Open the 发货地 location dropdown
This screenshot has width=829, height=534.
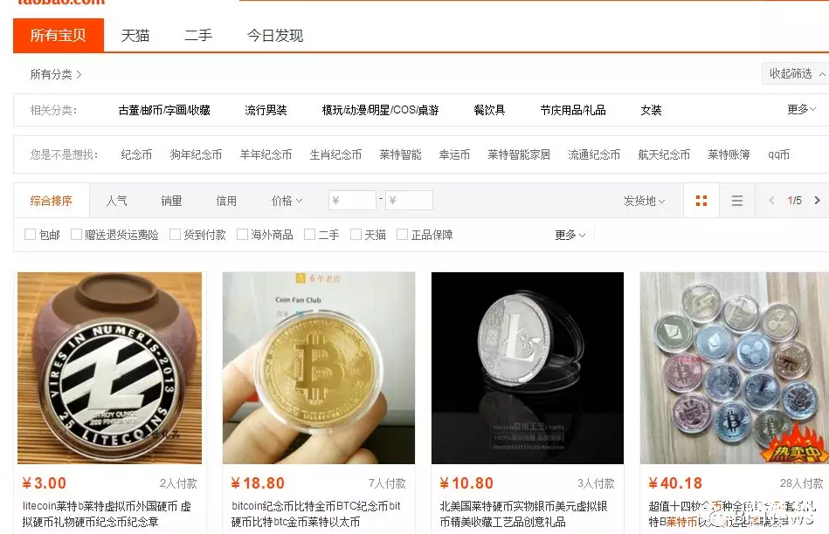(644, 201)
